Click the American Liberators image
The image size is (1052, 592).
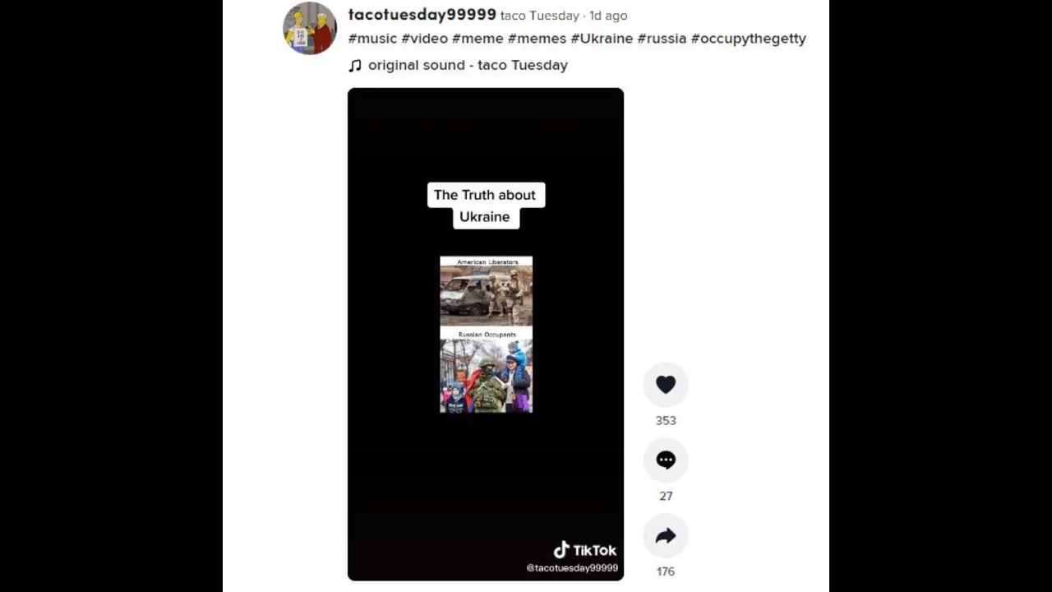click(486, 292)
